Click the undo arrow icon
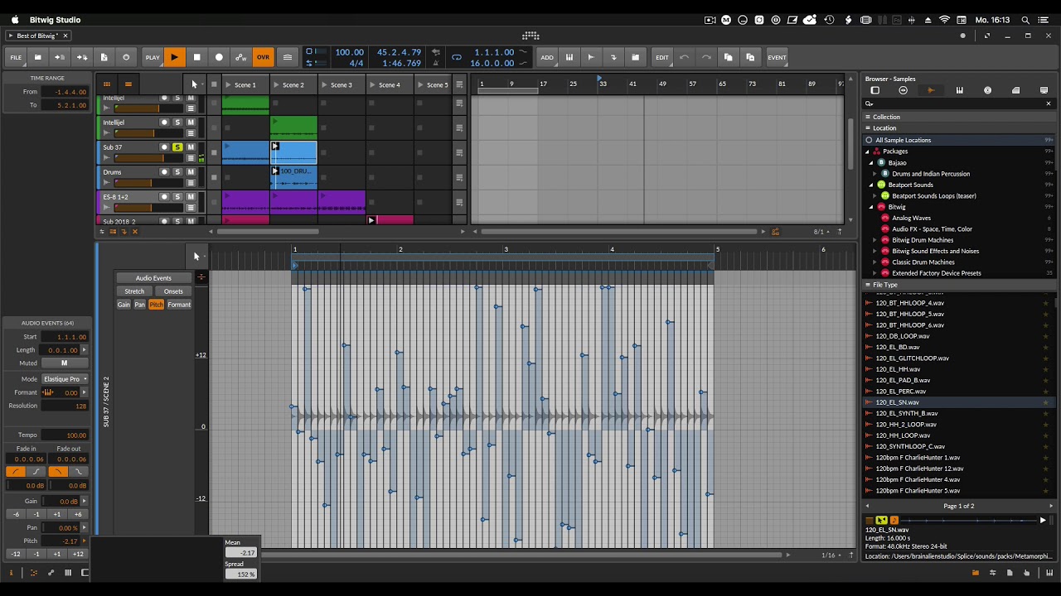Viewport: 1061px width, 596px height. (x=684, y=57)
